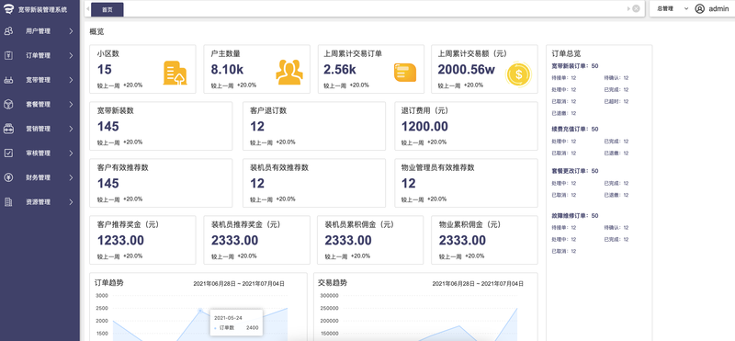Viewport: 735px width, 341px height.
Task: Click the 订单总览 panel title
Action: [566, 53]
